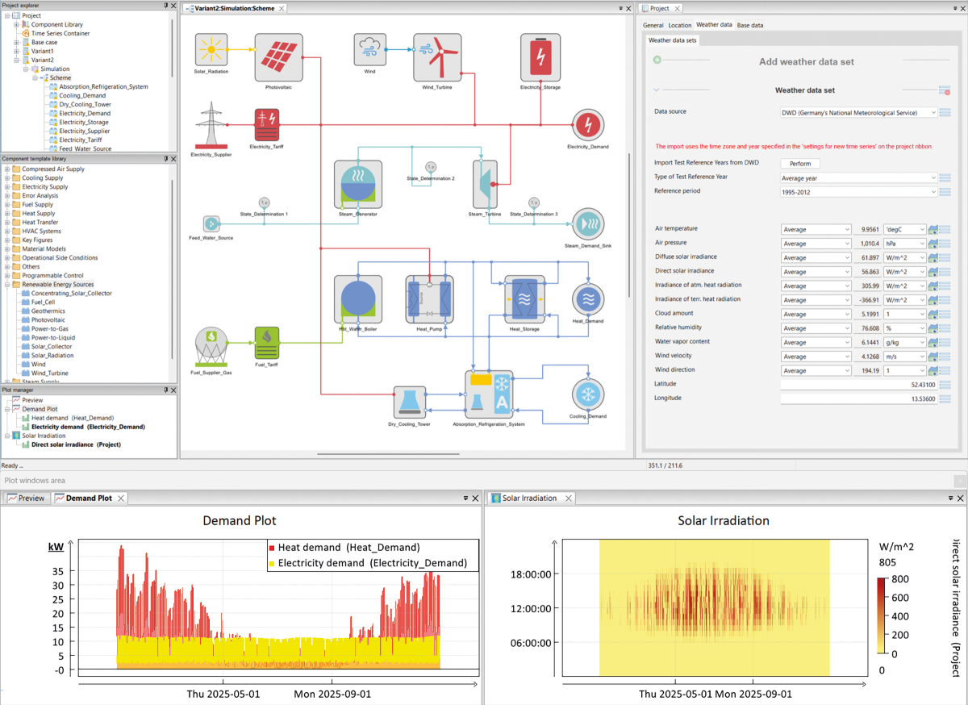
Task: Select the Heat_Pump block in the scheme
Action: tap(429, 299)
